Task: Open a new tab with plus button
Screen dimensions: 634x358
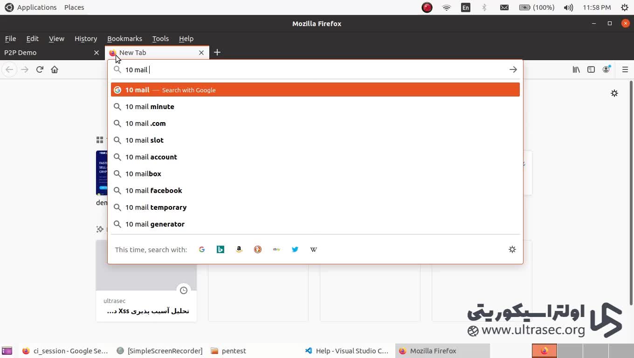Action: [217, 53]
